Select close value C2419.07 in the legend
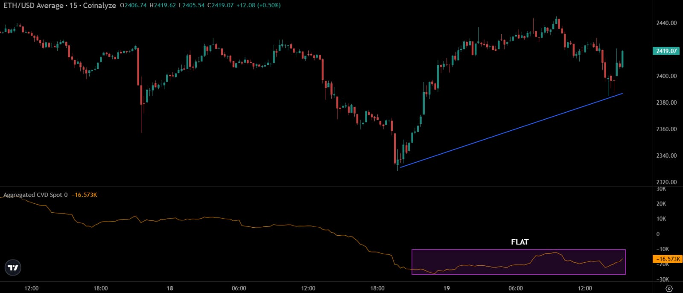This screenshot has height=293, width=683. coord(220,6)
